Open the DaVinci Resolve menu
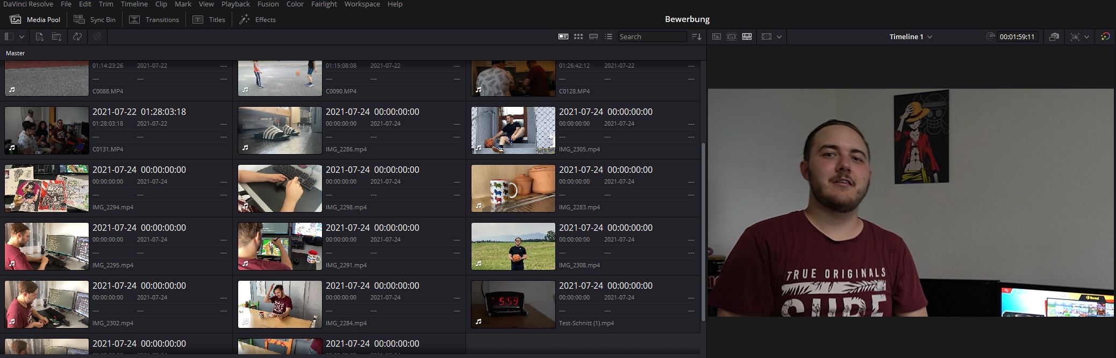Image resolution: width=1116 pixels, height=358 pixels. point(28,4)
